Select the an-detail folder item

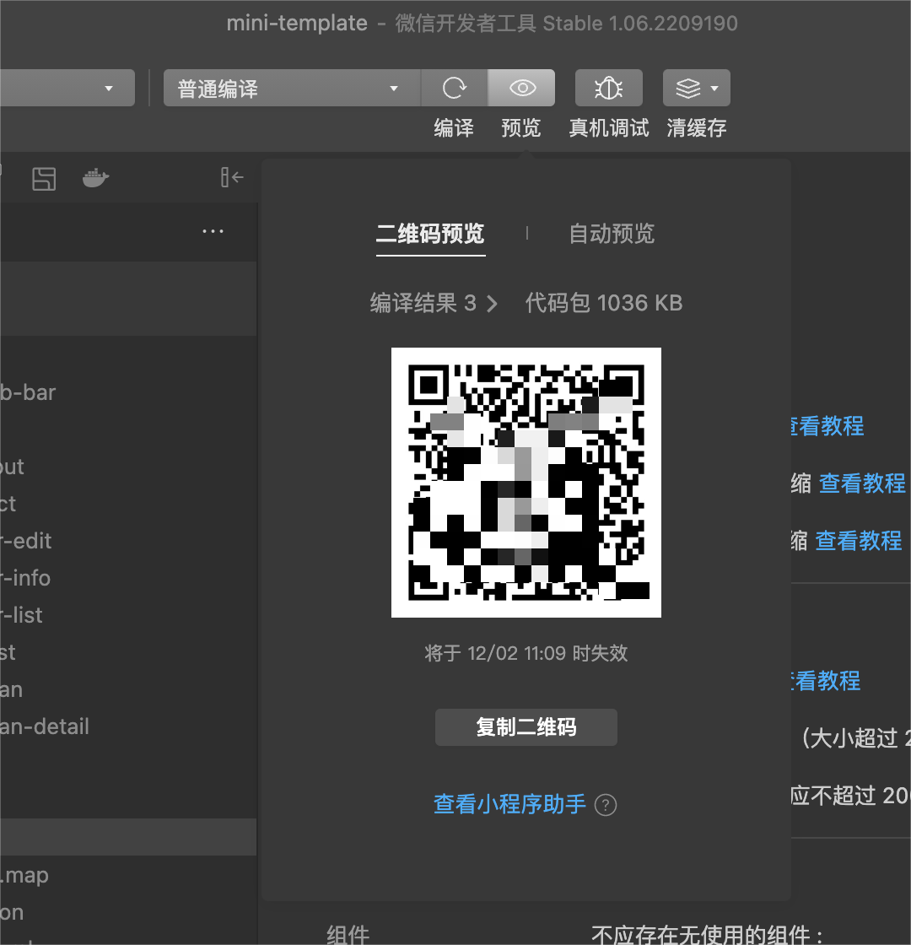pos(45,726)
